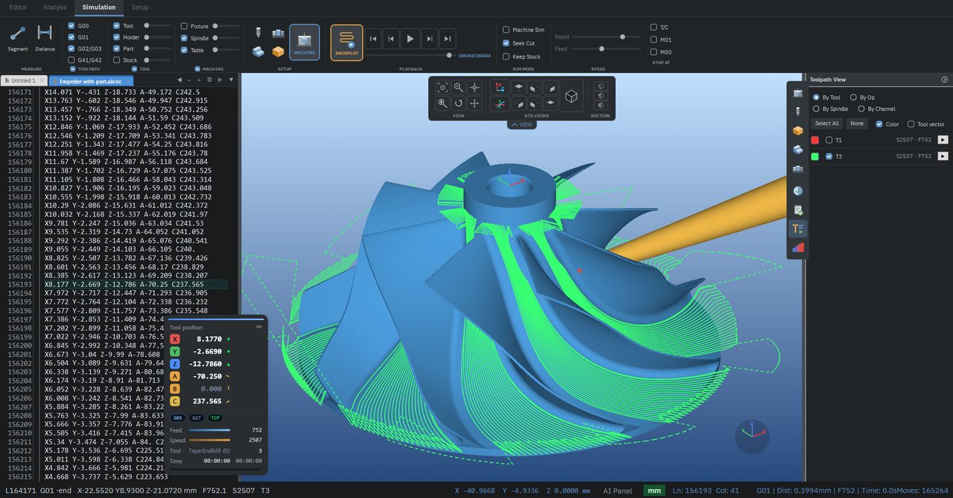Click the first section view icon

pos(599,86)
